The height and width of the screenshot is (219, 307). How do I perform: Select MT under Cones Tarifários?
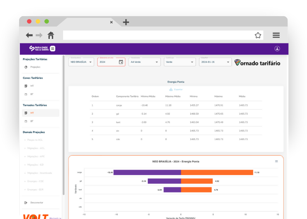click(32, 86)
